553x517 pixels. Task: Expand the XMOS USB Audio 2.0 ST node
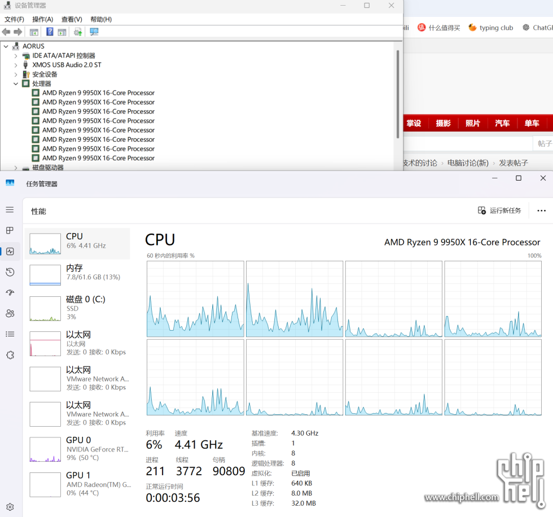pyautogui.click(x=16, y=65)
